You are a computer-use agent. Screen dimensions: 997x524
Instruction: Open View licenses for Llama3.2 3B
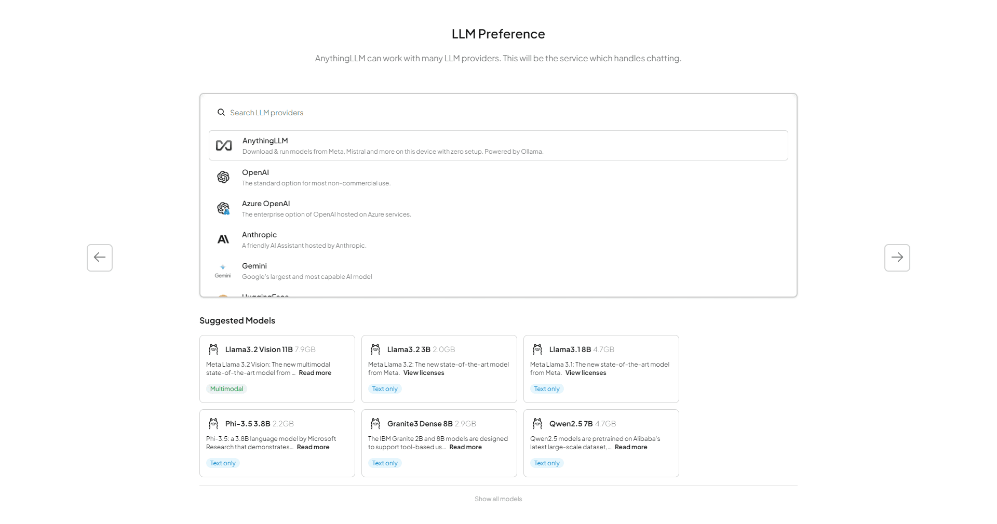[424, 373]
